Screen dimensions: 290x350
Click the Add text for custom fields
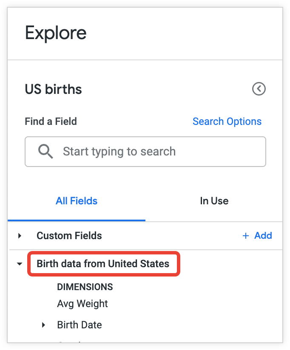263,236
